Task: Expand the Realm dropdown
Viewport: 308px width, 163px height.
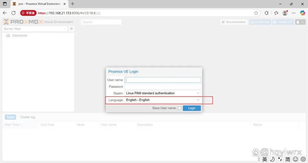Action: click(x=198, y=93)
